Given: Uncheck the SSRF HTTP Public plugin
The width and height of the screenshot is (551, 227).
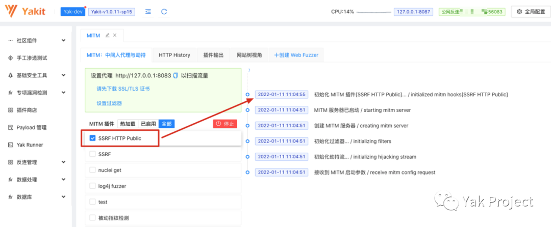Looking at the screenshot, I should point(93,138).
